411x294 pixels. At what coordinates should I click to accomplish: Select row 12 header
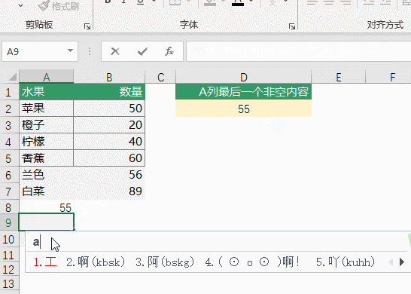9,269
